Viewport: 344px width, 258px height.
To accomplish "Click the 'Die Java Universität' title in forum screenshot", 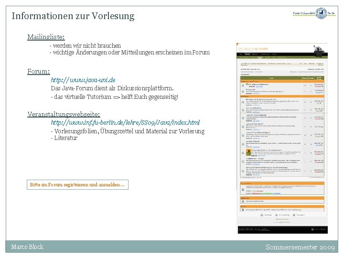I will click(253, 48).
